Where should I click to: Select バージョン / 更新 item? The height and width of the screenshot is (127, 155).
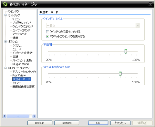[22, 60]
